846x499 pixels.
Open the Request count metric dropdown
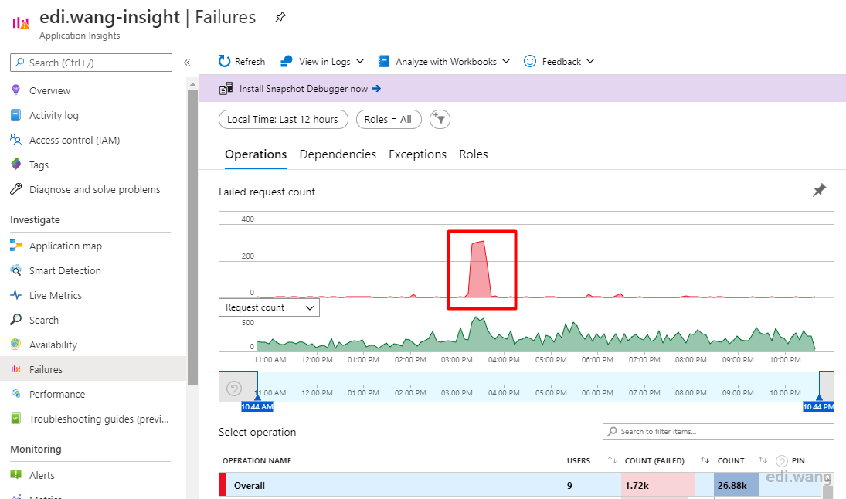[x=269, y=307]
